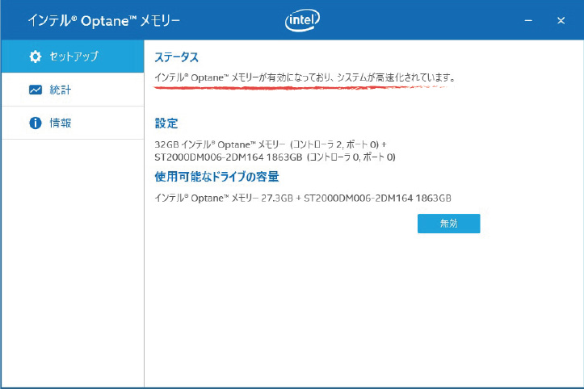Click the capacity line showing 27.3GB
584x389 pixels.
303,198
